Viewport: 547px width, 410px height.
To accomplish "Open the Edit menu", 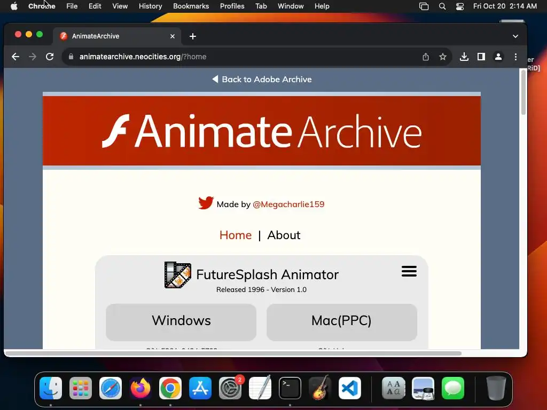I will pyautogui.click(x=95, y=6).
